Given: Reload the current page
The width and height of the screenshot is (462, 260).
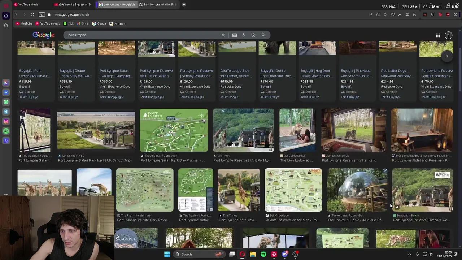Looking at the screenshot, I should click(32, 14).
